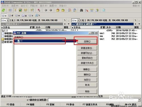Click 取消 to cancel FTP dialog
142x107 pixels.
click(87, 85)
